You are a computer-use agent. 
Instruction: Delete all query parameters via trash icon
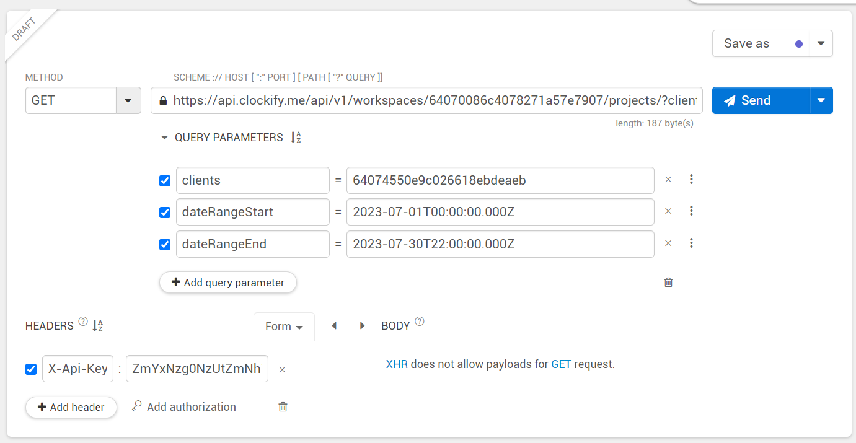coord(668,282)
